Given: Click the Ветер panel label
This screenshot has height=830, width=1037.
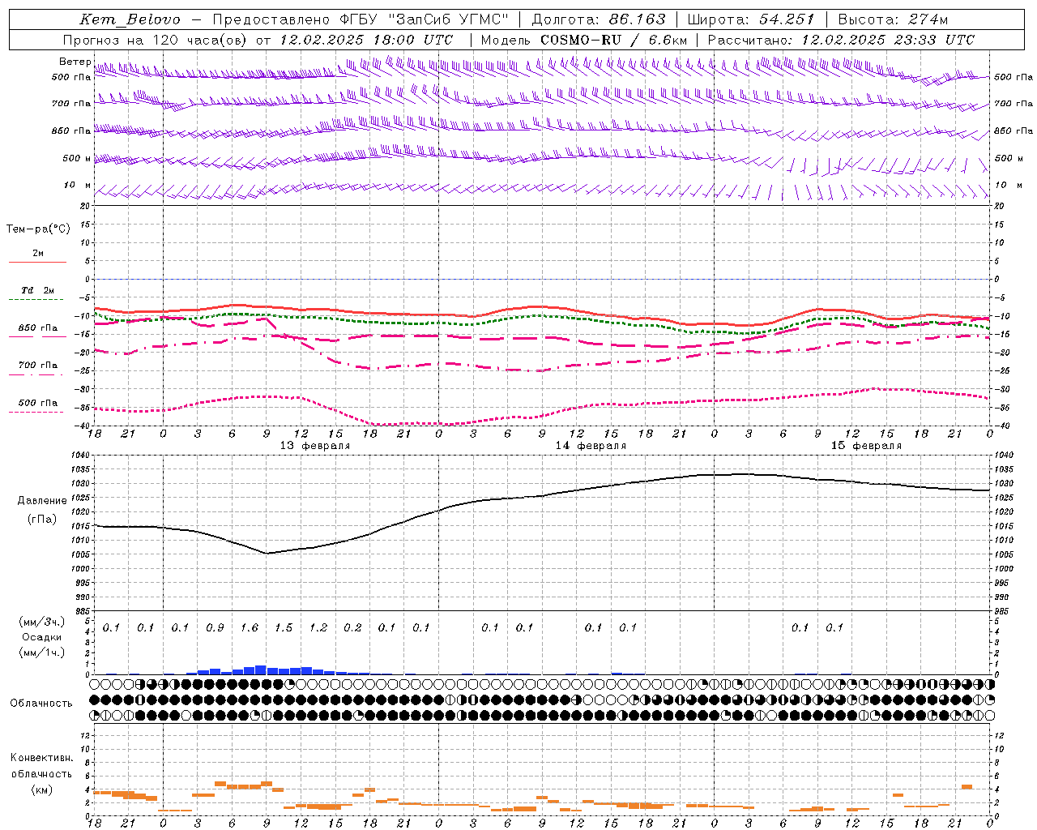Looking at the screenshot, I should click(75, 62).
